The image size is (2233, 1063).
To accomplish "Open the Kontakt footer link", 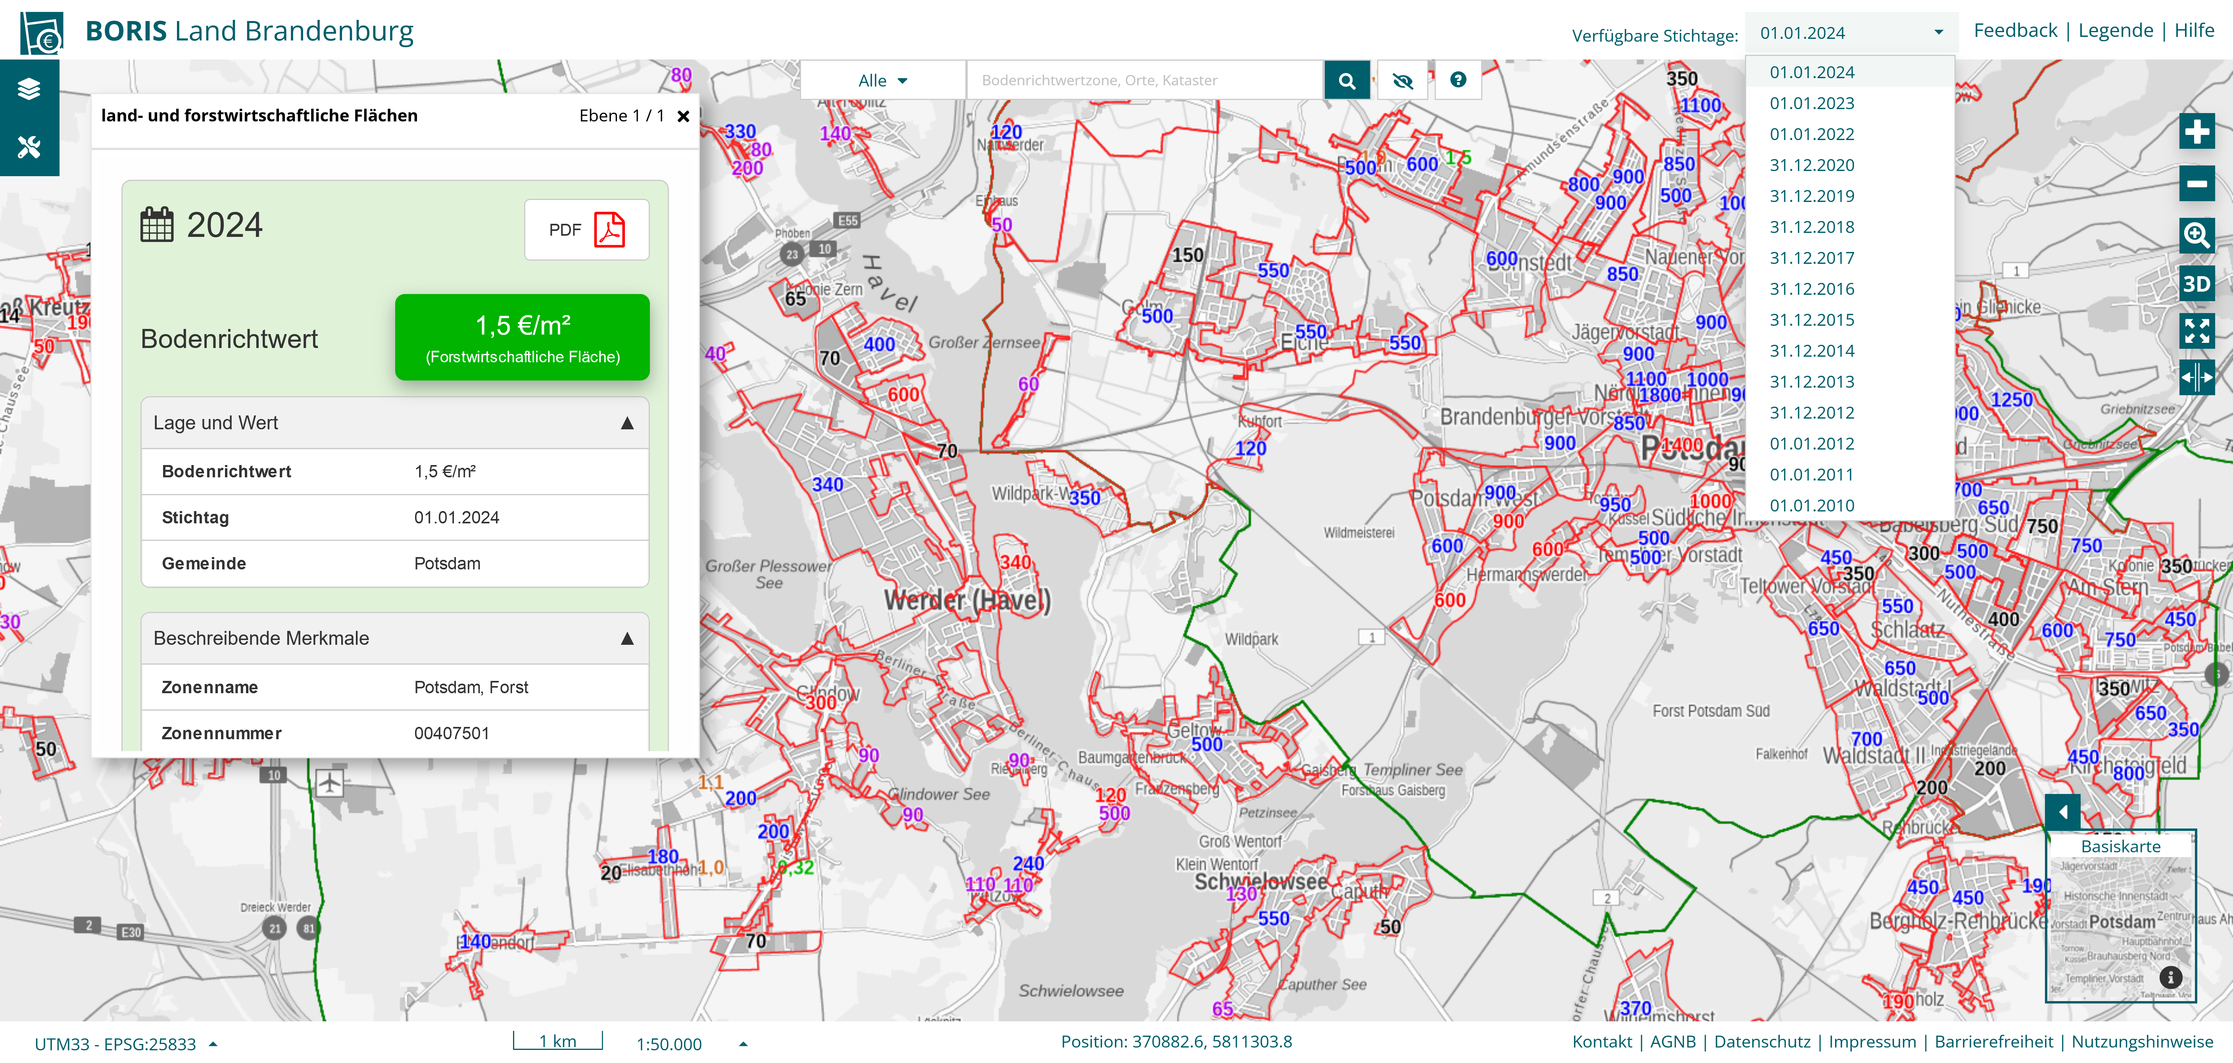I will click(1602, 1042).
